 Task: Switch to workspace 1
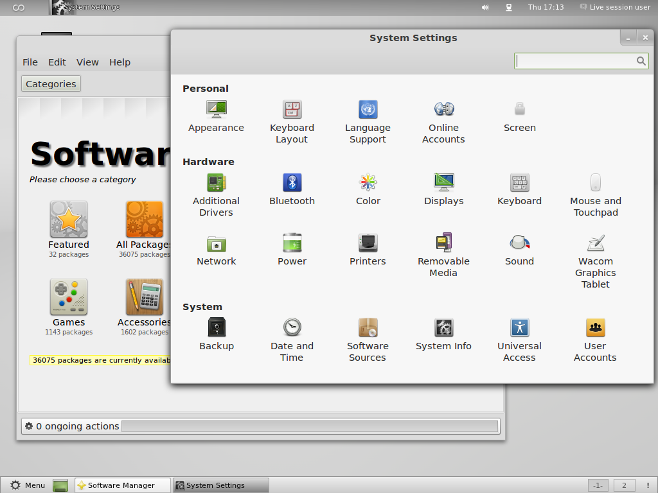pyautogui.click(x=598, y=485)
